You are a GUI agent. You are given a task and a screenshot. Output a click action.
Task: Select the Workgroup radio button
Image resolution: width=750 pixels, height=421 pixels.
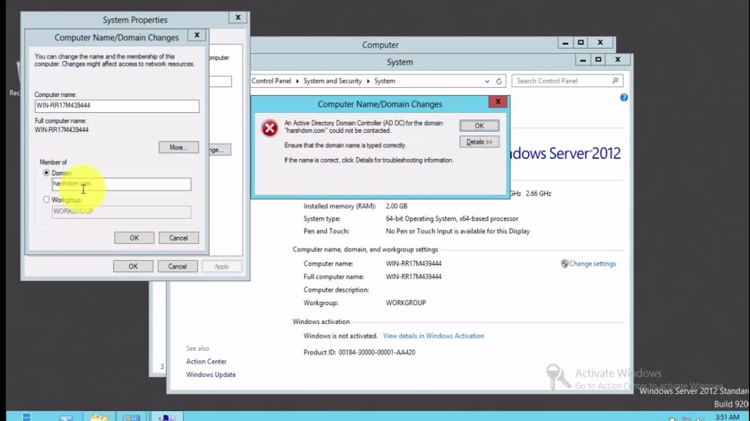point(46,200)
